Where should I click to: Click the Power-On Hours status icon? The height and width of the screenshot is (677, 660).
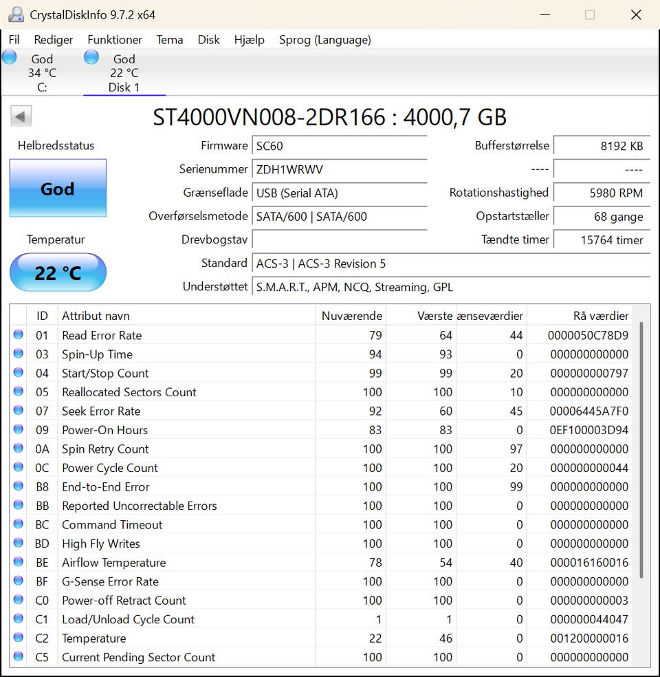pos(18,430)
